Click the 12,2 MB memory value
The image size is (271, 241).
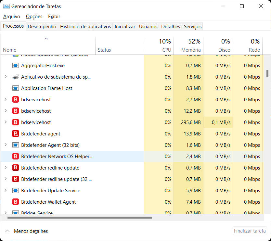click(x=192, y=111)
